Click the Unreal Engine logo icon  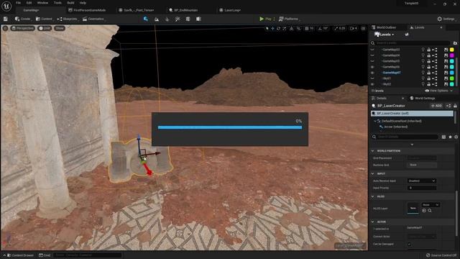[x=6, y=6]
